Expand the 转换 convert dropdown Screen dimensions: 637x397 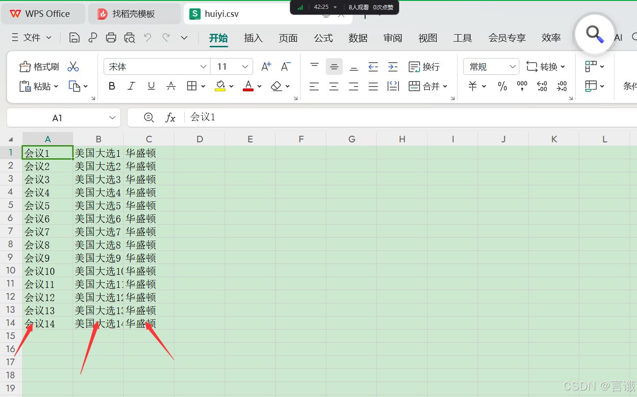click(x=563, y=67)
